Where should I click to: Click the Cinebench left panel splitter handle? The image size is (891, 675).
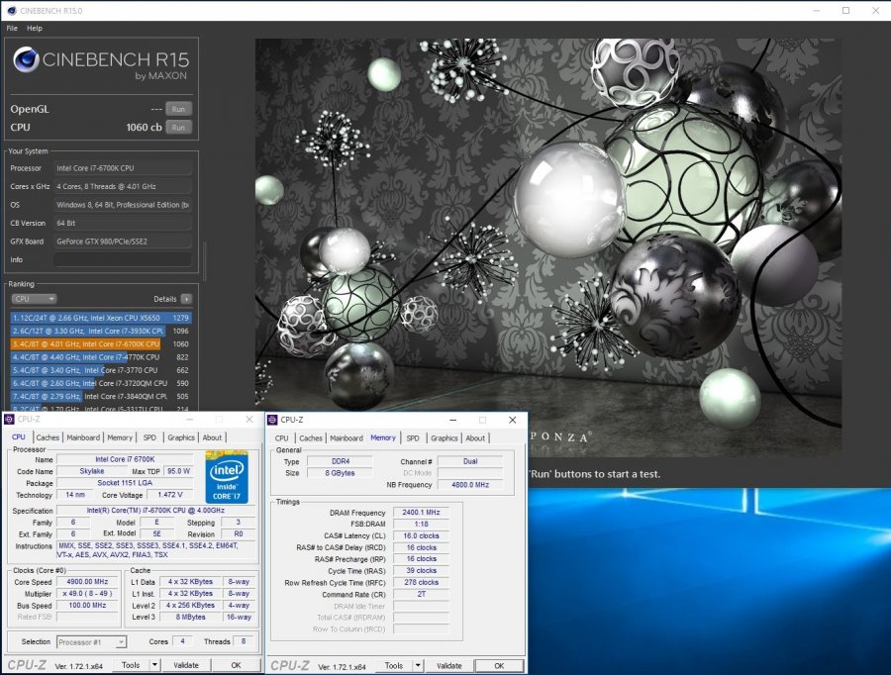[x=205, y=261]
